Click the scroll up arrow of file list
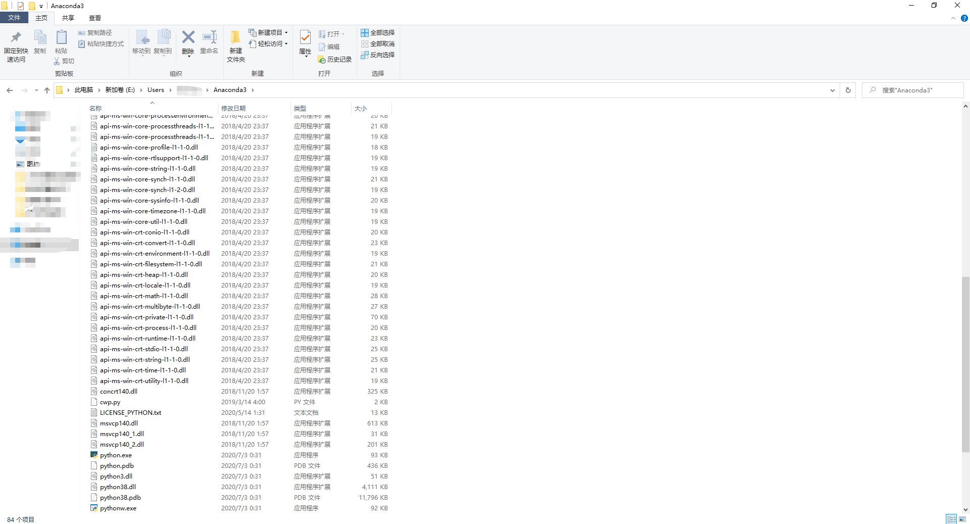This screenshot has height=524, width=970. 965,107
